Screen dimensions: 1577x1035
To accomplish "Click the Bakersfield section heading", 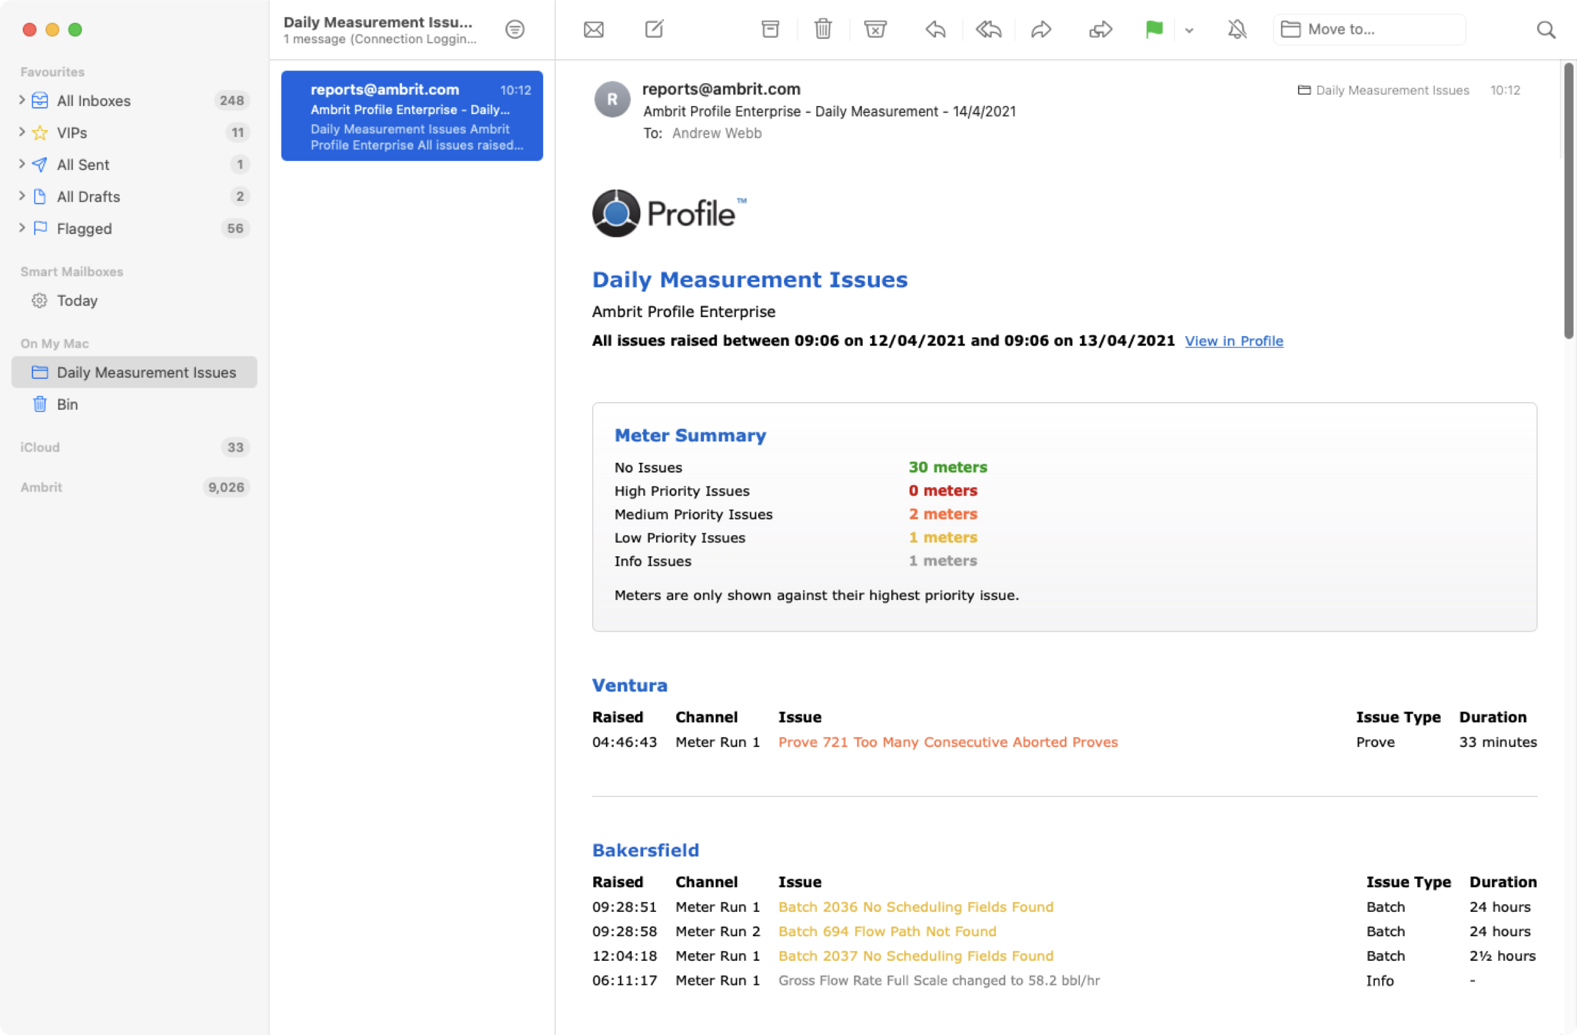I will pyautogui.click(x=645, y=850).
